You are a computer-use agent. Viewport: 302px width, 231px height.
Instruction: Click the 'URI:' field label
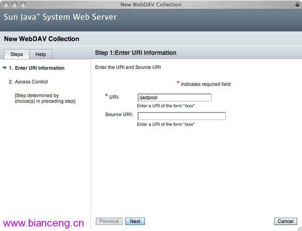click(x=114, y=97)
